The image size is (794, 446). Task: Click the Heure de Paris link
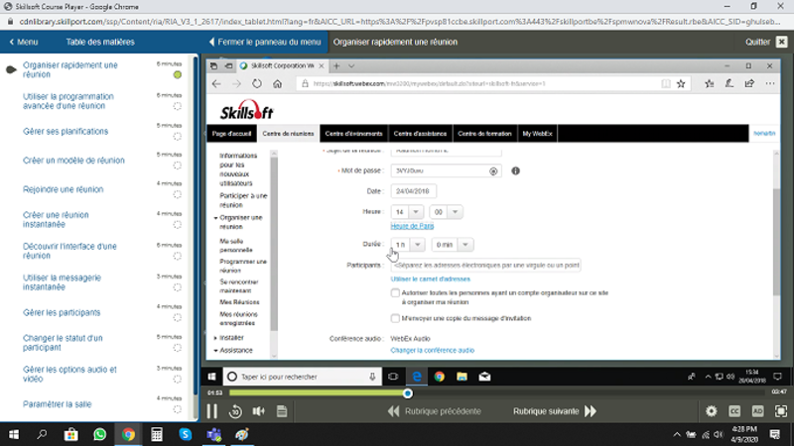tap(412, 226)
